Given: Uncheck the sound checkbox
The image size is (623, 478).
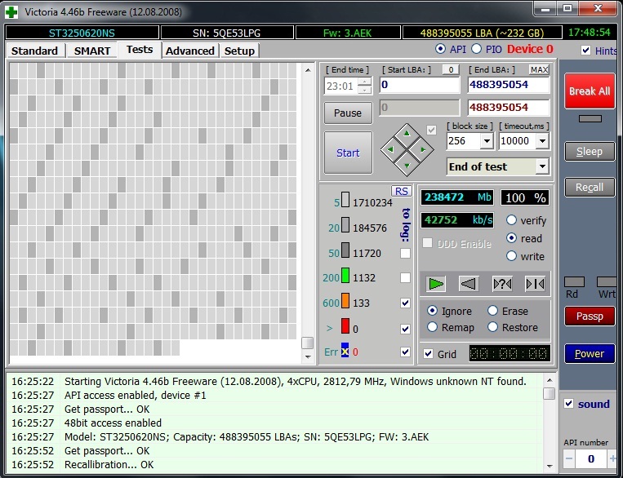Looking at the screenshot, I should point(569,404).
